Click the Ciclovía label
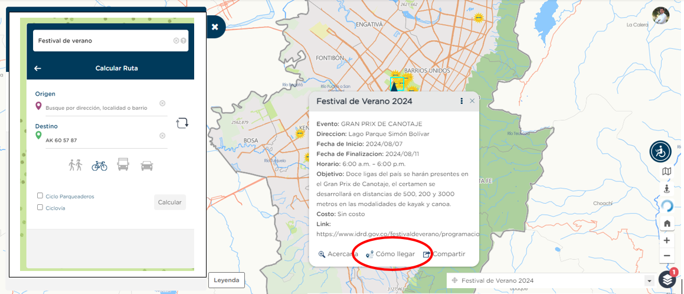684x294 pixels. (x=55, y=208)
